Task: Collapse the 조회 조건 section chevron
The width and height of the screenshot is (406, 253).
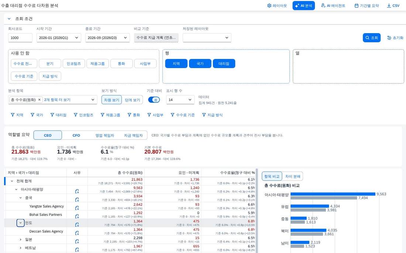Action: [x=9, y=19]
